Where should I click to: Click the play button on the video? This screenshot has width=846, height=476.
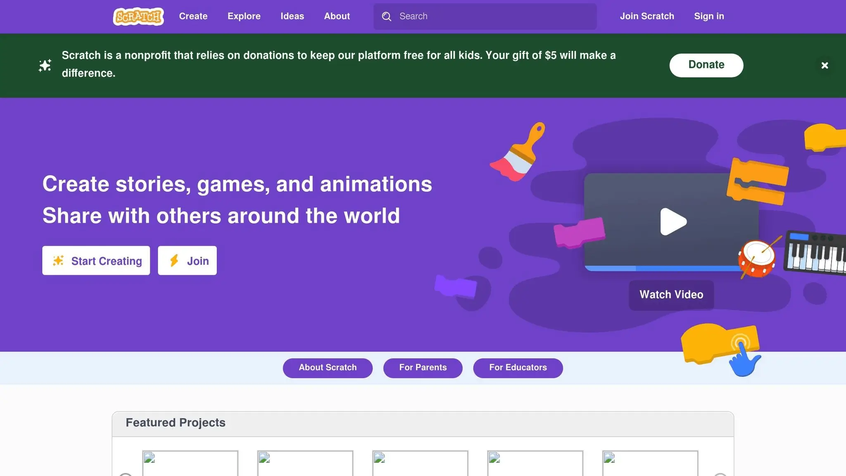672,221
